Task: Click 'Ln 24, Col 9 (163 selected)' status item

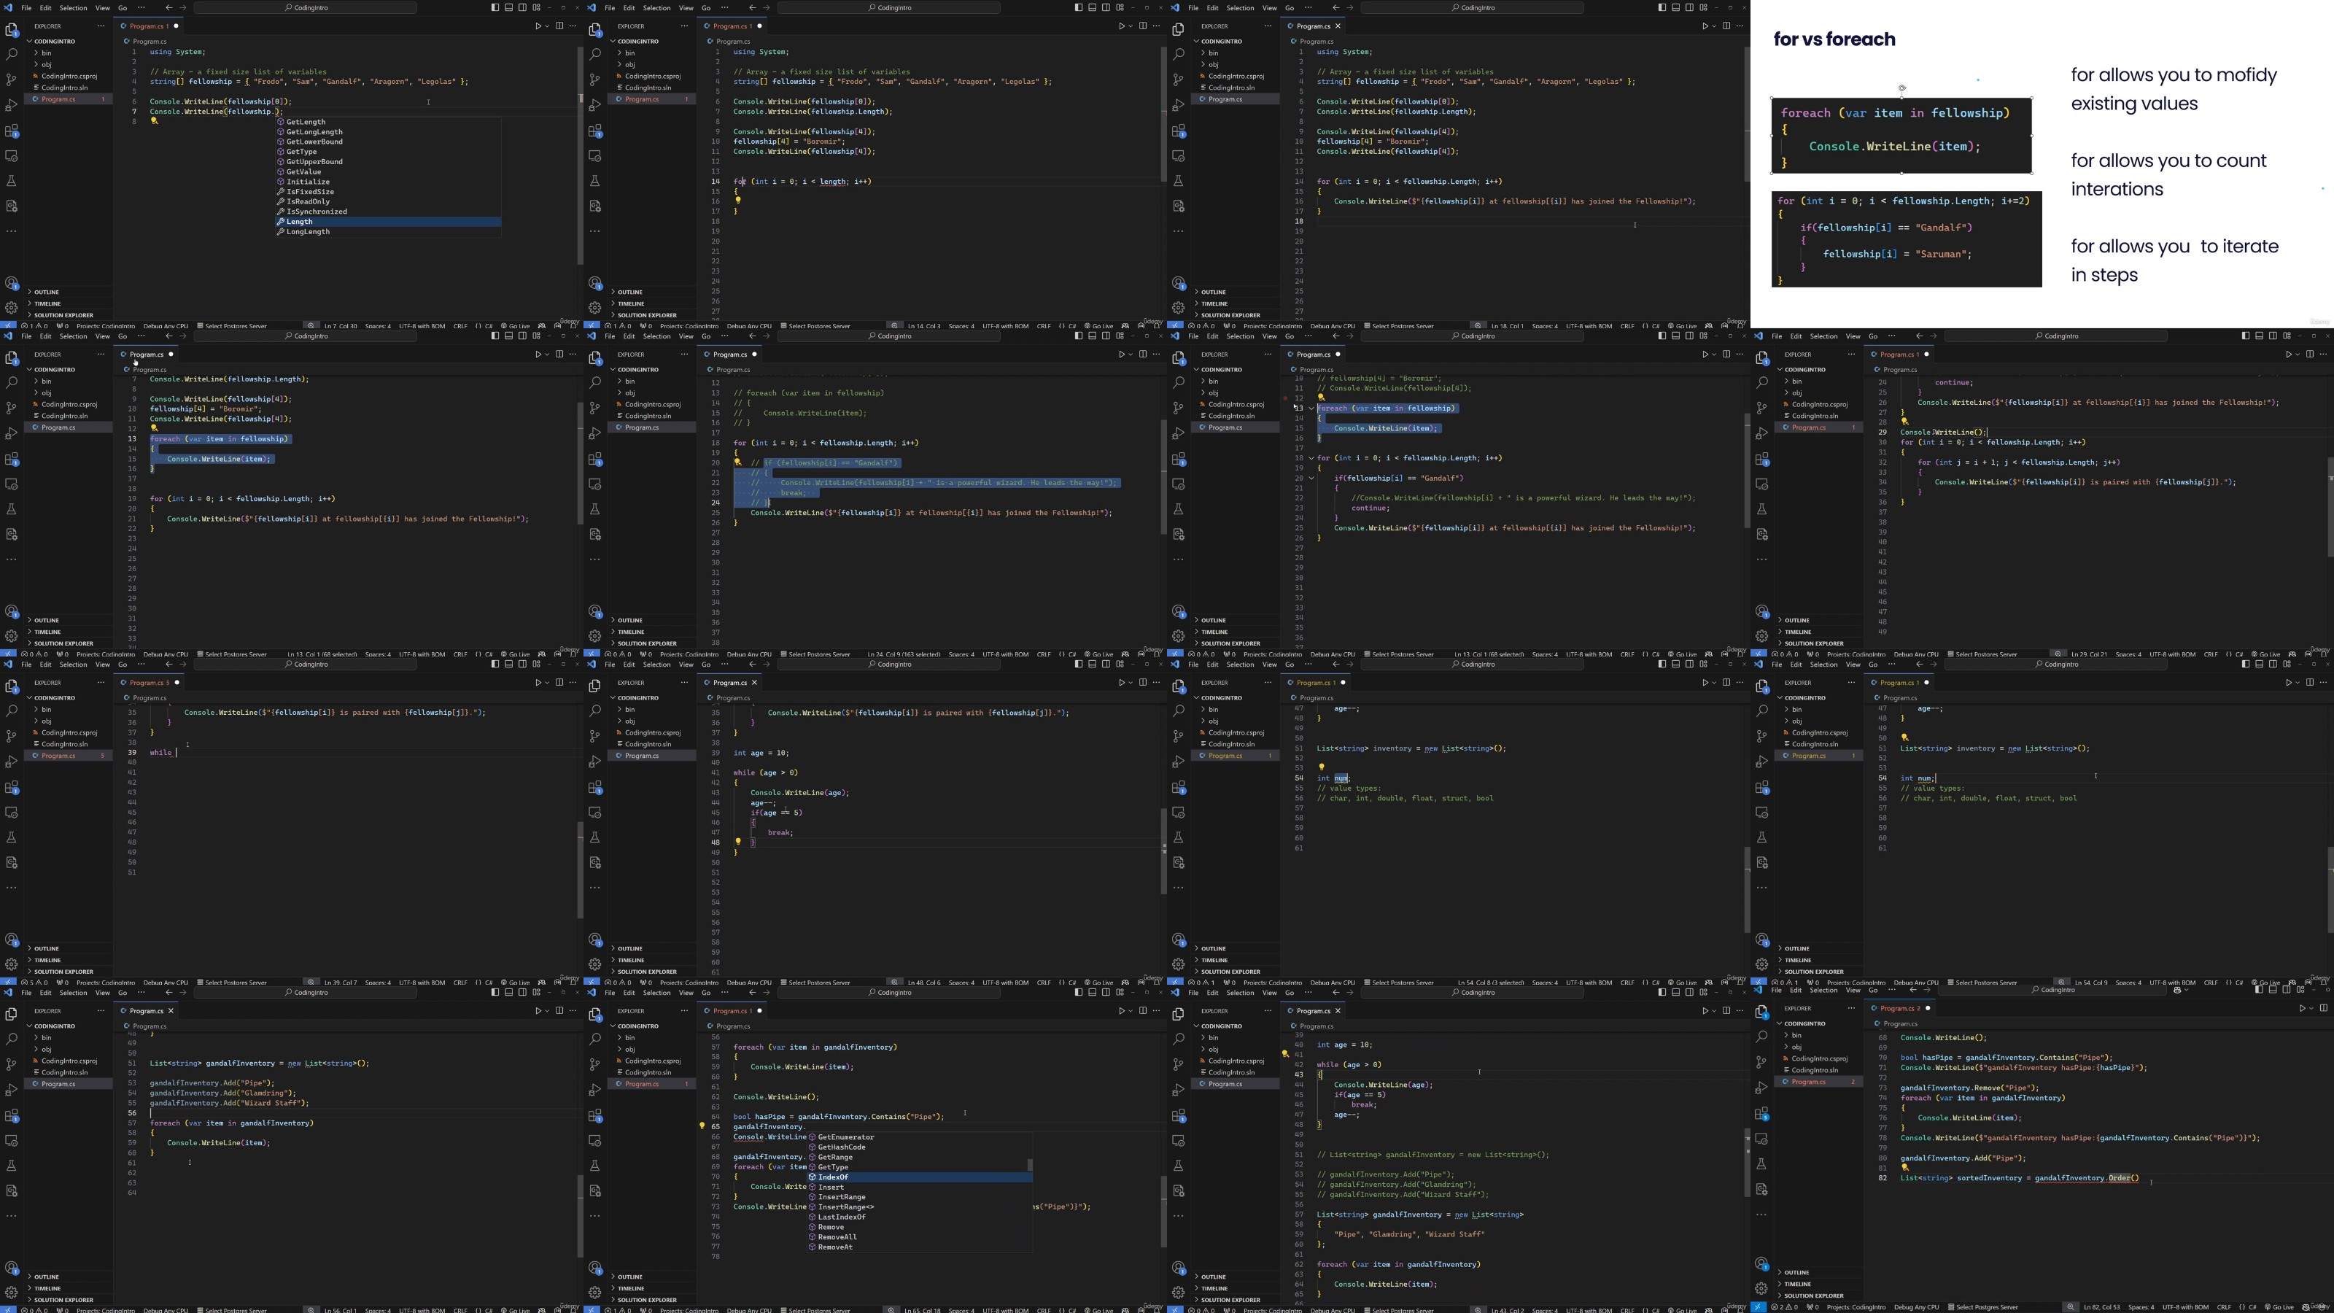Action: tap(904, 654)
